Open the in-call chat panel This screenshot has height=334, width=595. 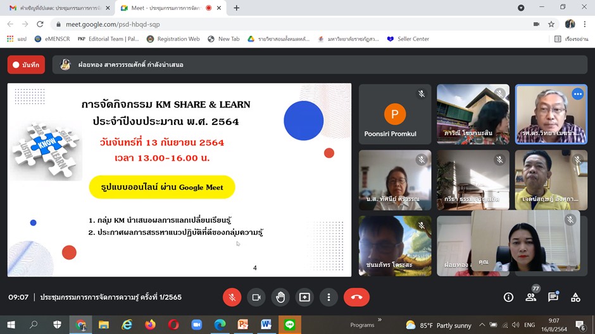pos(553,297)
